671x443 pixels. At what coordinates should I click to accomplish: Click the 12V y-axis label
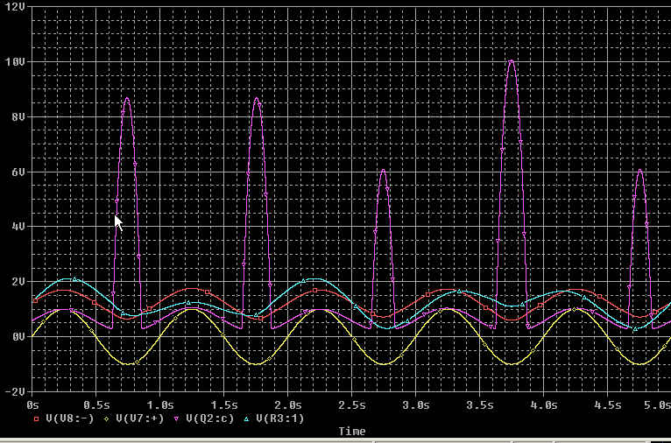click(17, 7)
